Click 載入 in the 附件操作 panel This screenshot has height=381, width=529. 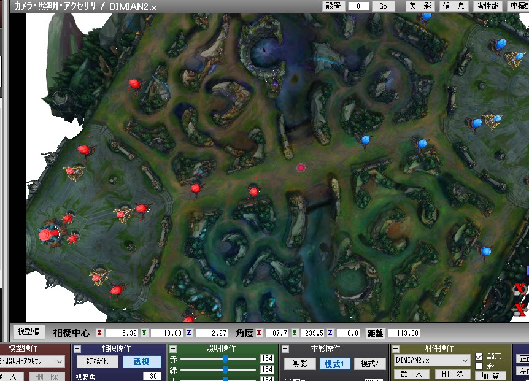(412, 374)
